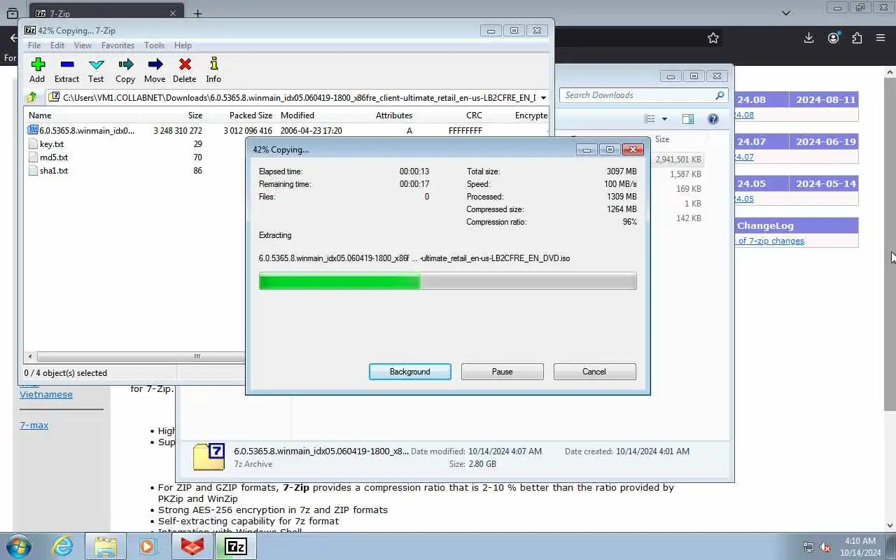Go up one folder level in 7-Zip

pos(31,97)
